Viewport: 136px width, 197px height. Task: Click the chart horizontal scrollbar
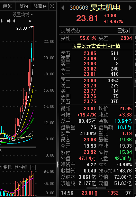click(18, 147)
